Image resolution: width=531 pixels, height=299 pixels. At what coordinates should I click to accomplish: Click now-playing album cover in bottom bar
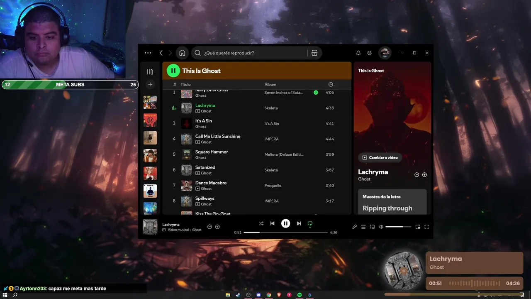point(150,227)
